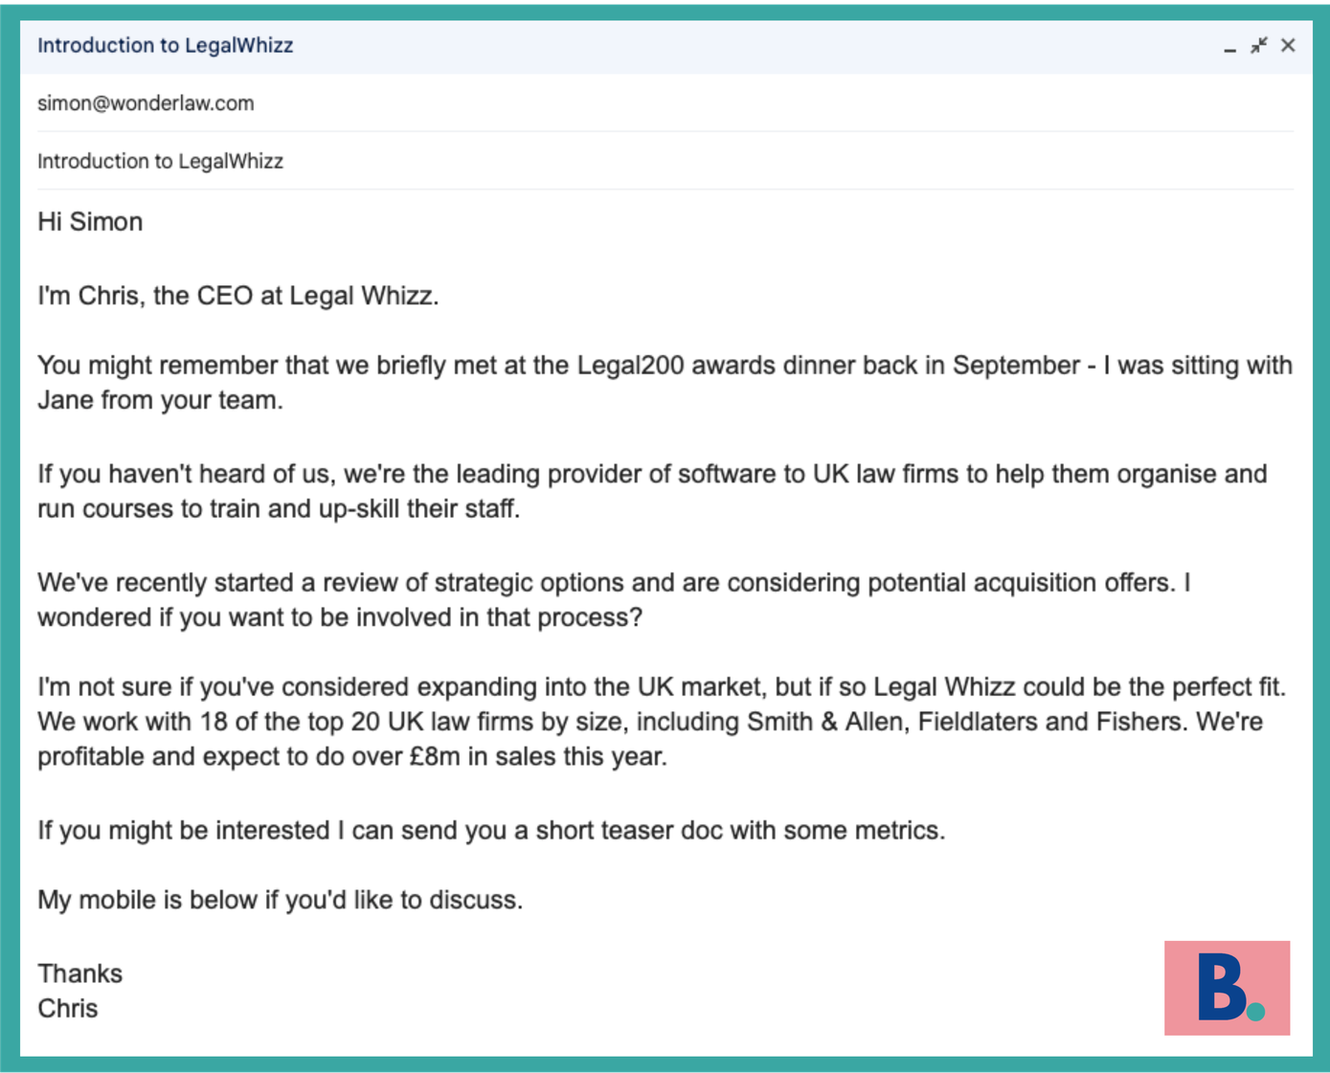Click the pink B logo badge
1330x1073 pixels.
1227,988
